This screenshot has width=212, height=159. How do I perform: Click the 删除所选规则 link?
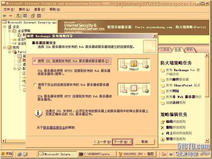click(x=175, y=127)
